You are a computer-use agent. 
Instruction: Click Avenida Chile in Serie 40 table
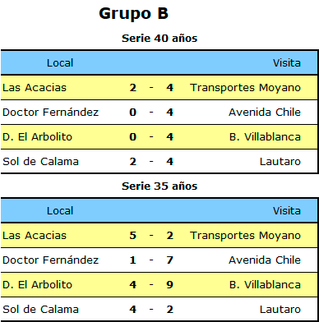(x=265, y=113)
